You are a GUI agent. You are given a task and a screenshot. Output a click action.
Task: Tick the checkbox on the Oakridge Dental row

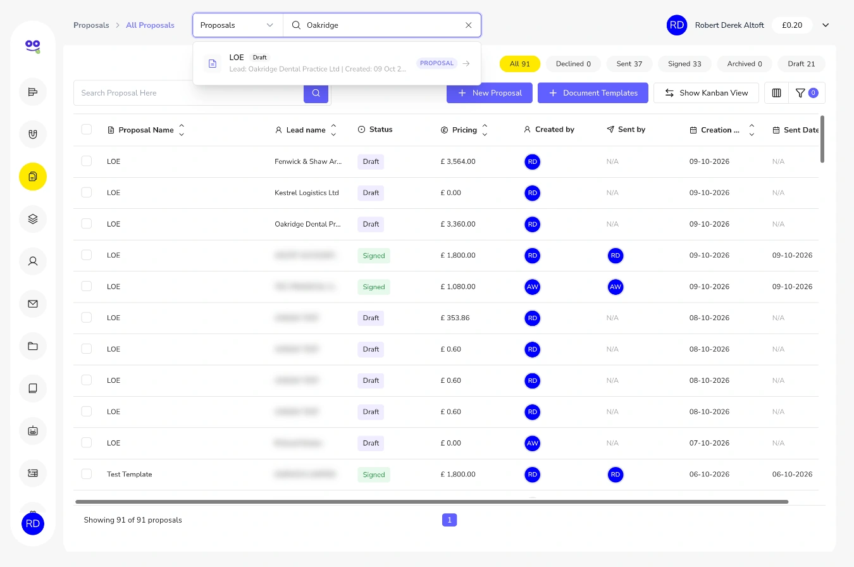[x=87, y=224]
